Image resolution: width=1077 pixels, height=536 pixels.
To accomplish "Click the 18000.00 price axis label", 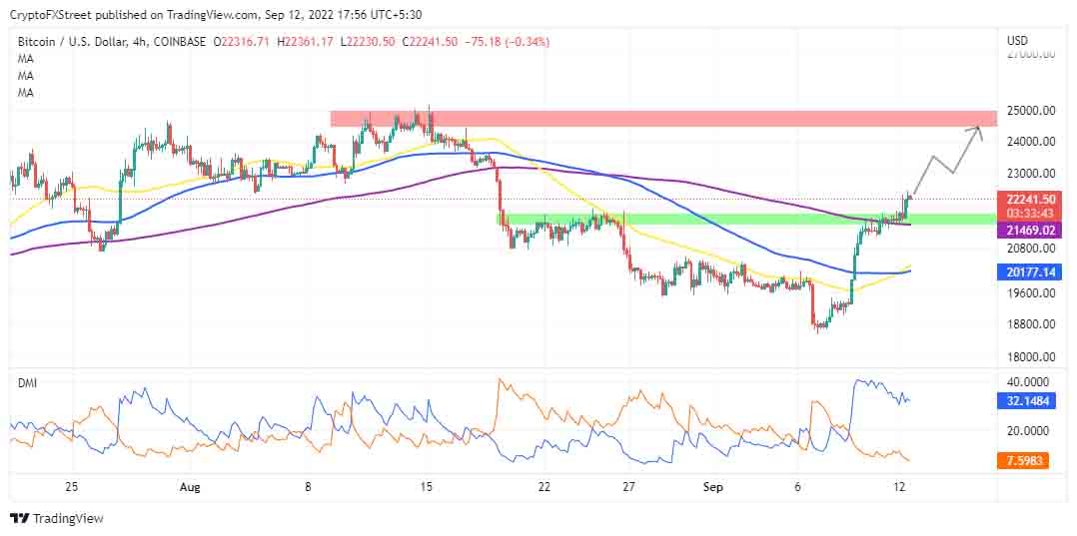I will (x=1030, y=357).
